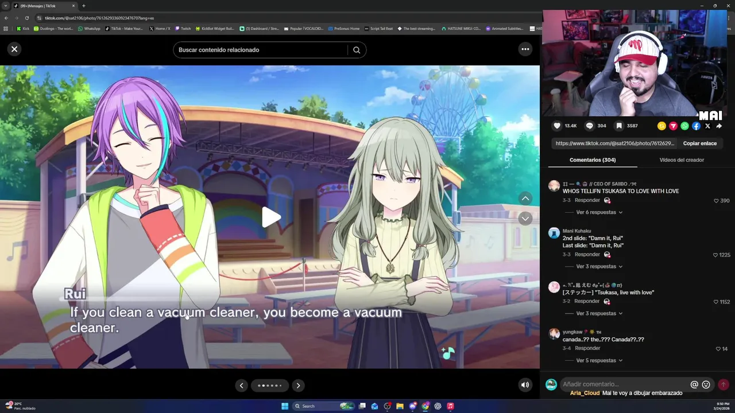This screenshot has width=735, height=413.
Task: Go to previous post with the up chevron
Action: coord(525,198)
